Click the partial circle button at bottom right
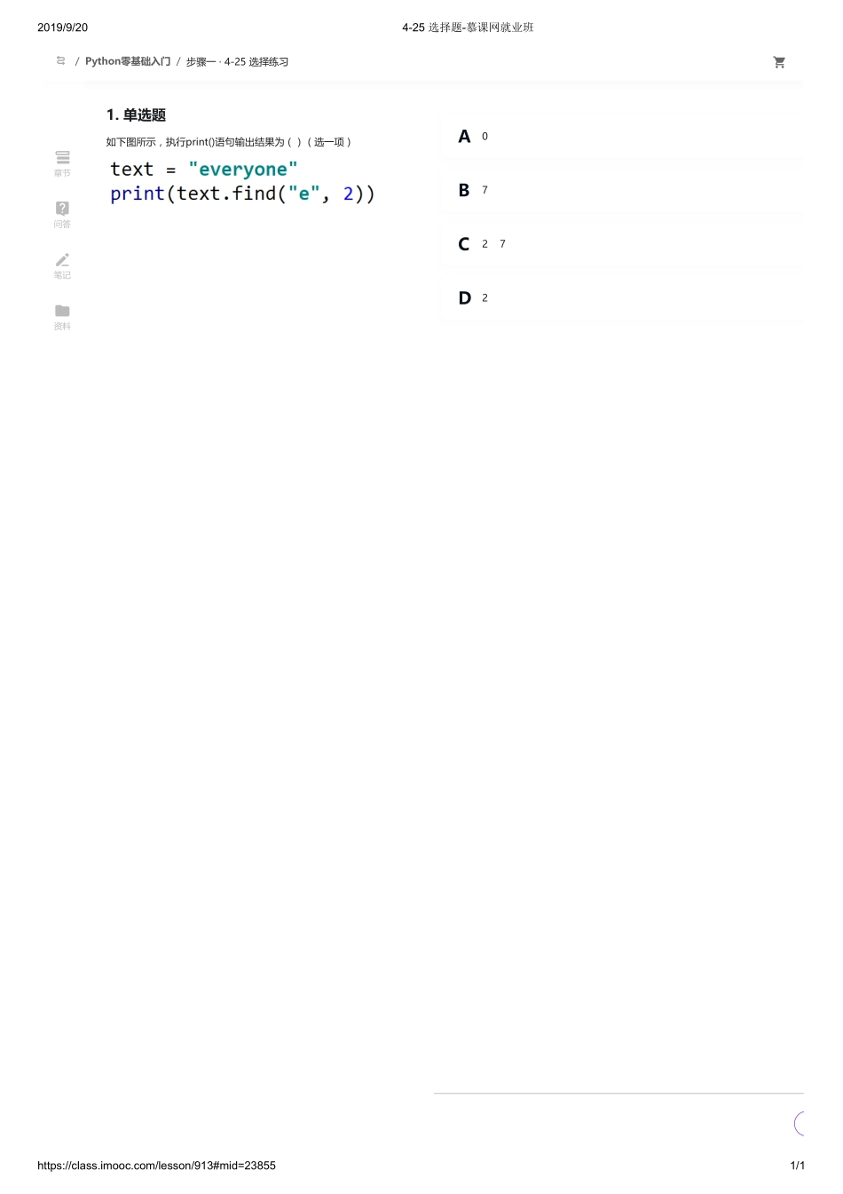The height and width of the screenshot is (1194, 843). pos(799,1124)
